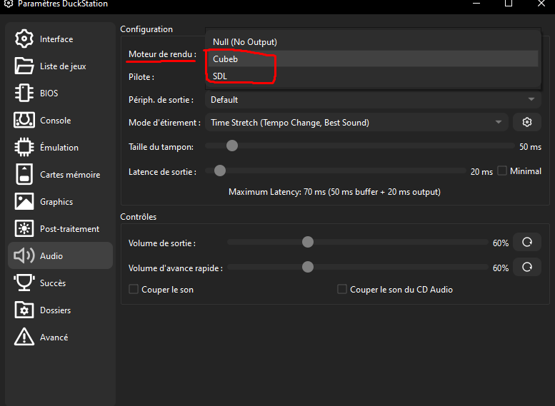Click the Moteur de rendu label

click(x=162, y=54)
